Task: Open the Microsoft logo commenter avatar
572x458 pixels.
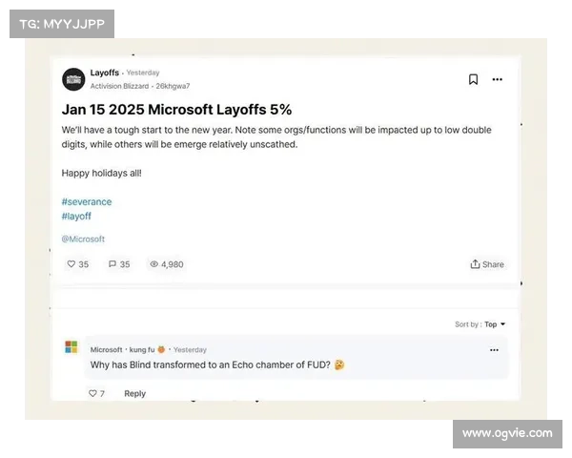Action: coord(71,346)
